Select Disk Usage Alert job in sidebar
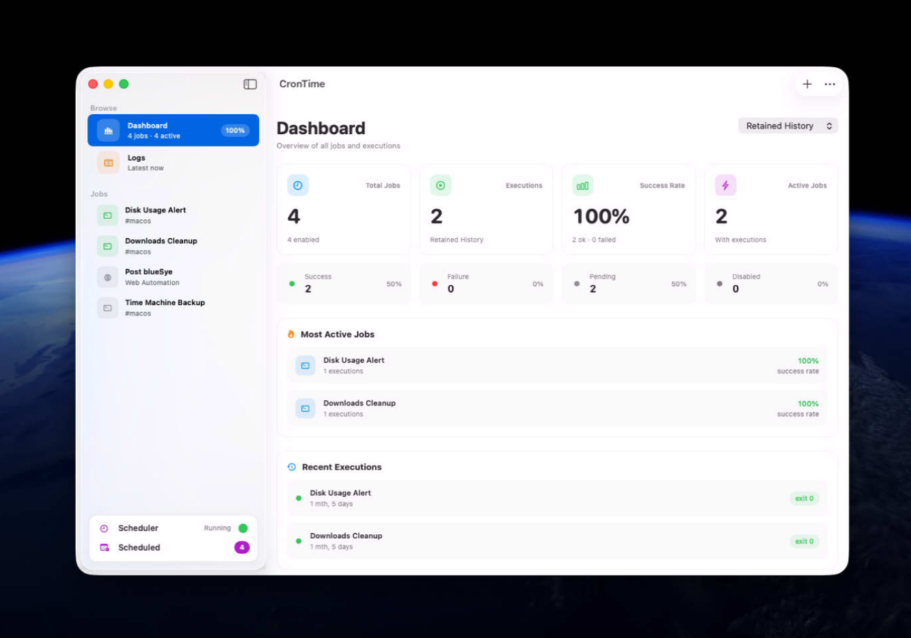Screen dimensions: 911x638 tap(173, 215)
